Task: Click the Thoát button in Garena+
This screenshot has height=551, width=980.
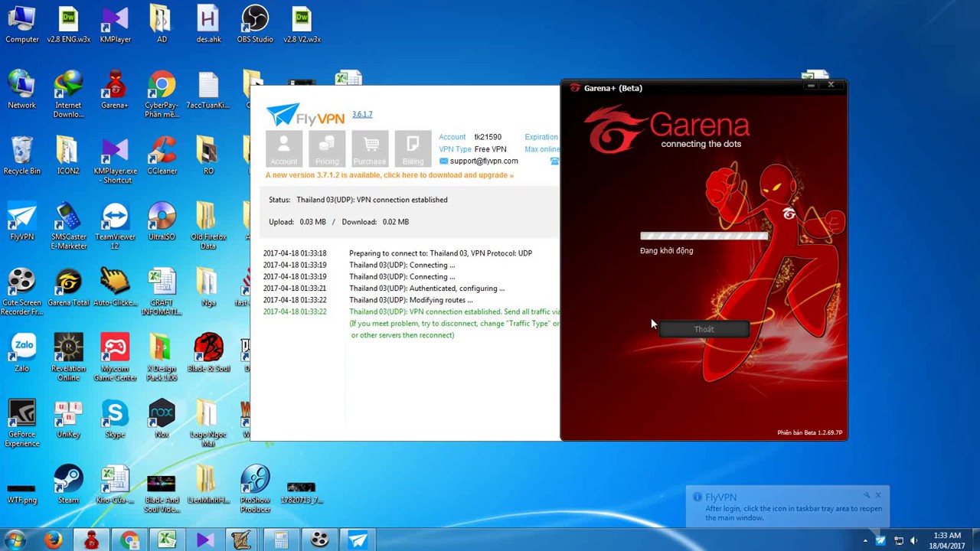Action: click(704, 329)
